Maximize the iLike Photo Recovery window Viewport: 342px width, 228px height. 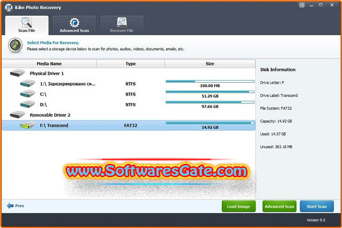tap(321, 5)
